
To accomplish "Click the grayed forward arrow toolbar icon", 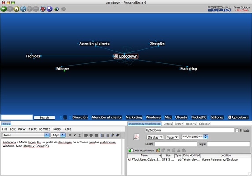I will tap(10, 9).
